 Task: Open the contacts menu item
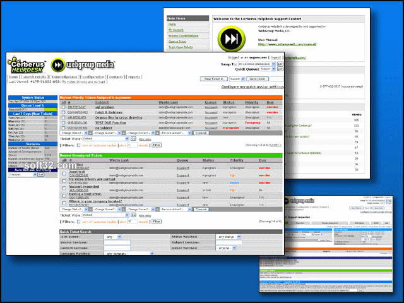click(116, 77)
